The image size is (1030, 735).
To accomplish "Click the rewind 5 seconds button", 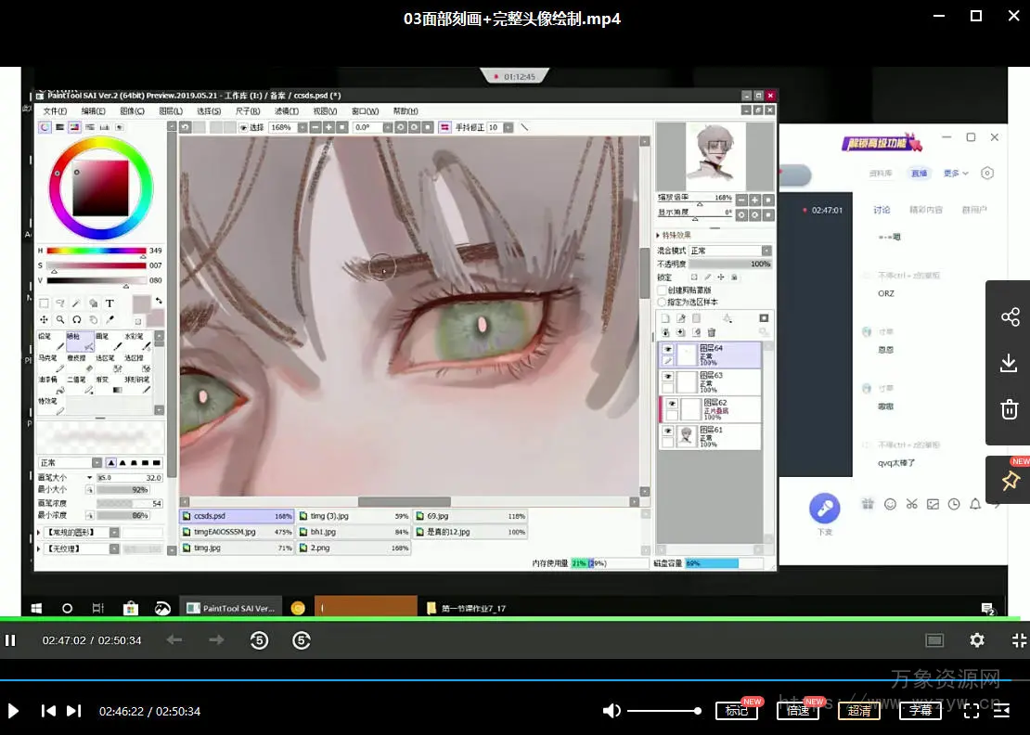I will [x=259, y=640].
